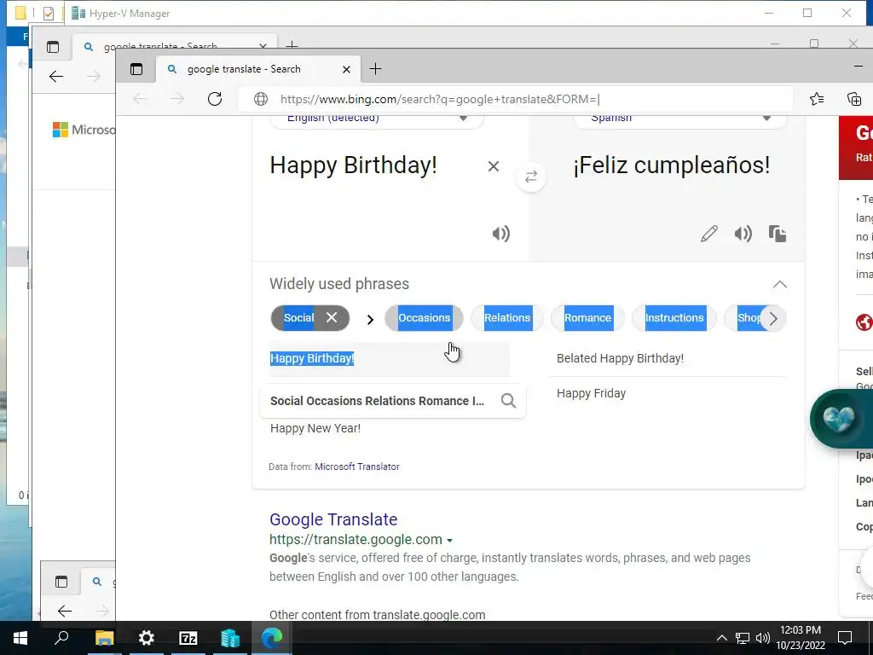Click the translated text ¡Feliz cumpleaños!
This screenshot has width=873, height=655.
coord(672,165)
